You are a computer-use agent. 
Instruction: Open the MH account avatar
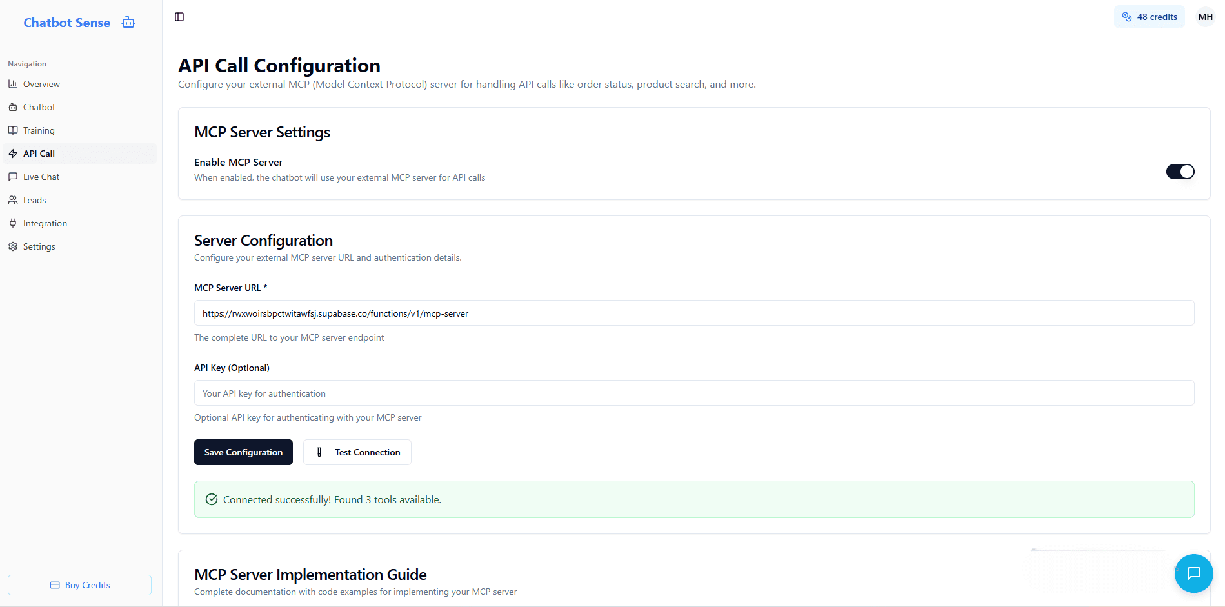point(1205,16)
